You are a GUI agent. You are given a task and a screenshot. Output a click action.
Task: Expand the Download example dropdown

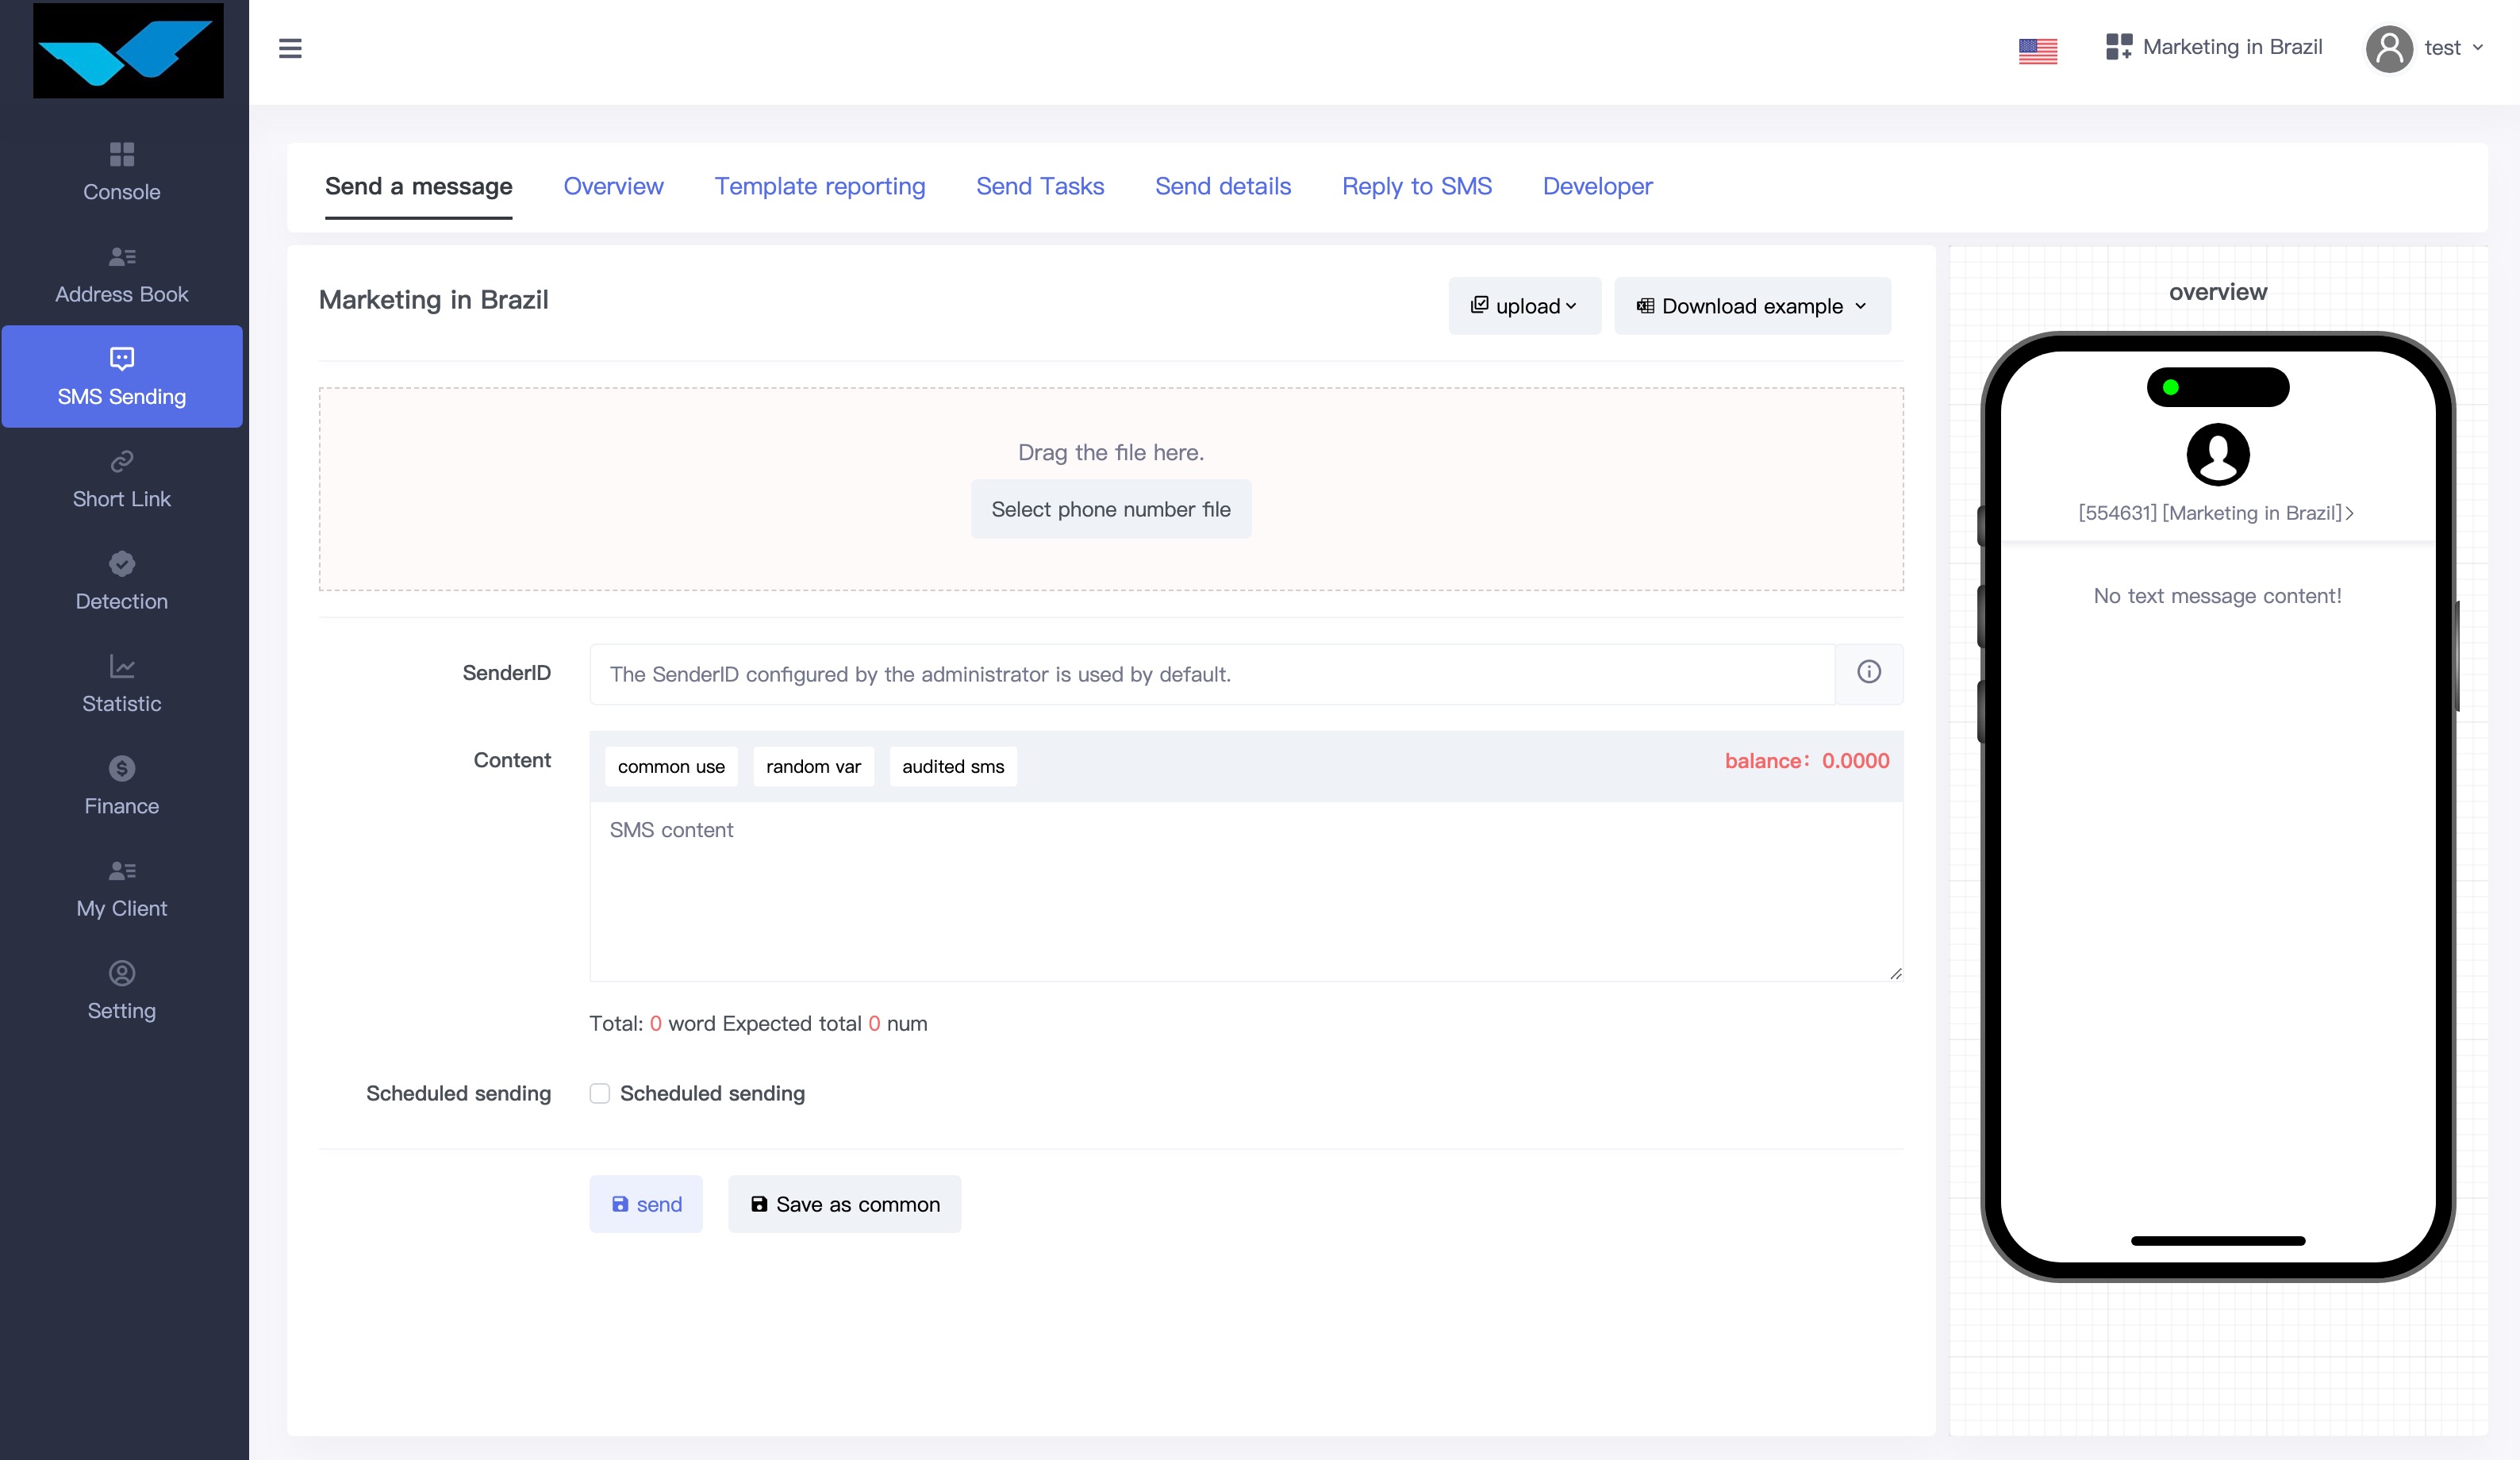(1752, 306)
